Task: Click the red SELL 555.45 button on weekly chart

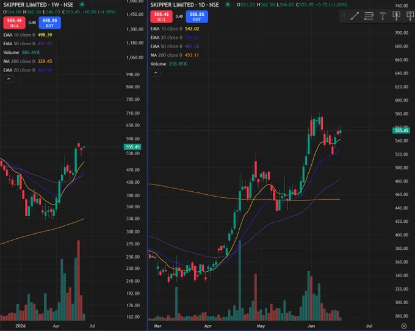Action: coord(14,23)
